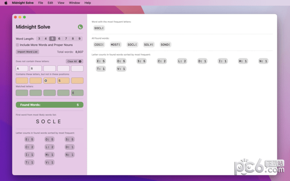Click the fourth green matched-letter field
The image size is (290, 181).
[x=63, y=93]
